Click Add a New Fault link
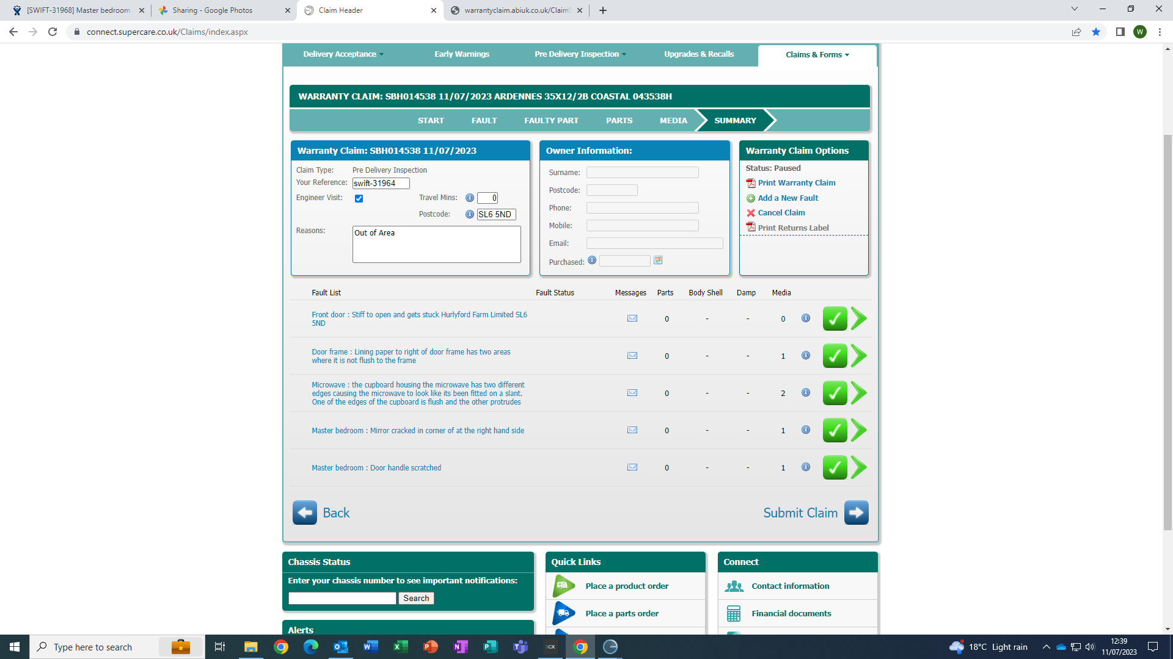 pos(787,198)
